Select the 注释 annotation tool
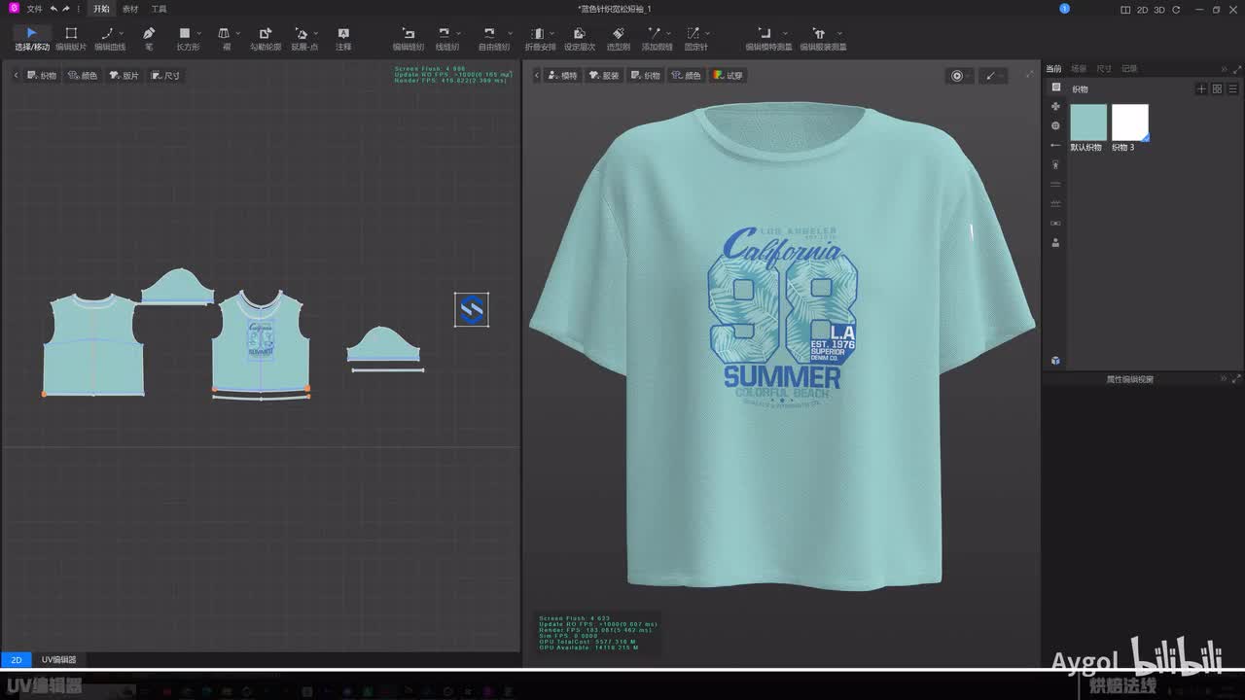 coord(343,39)
